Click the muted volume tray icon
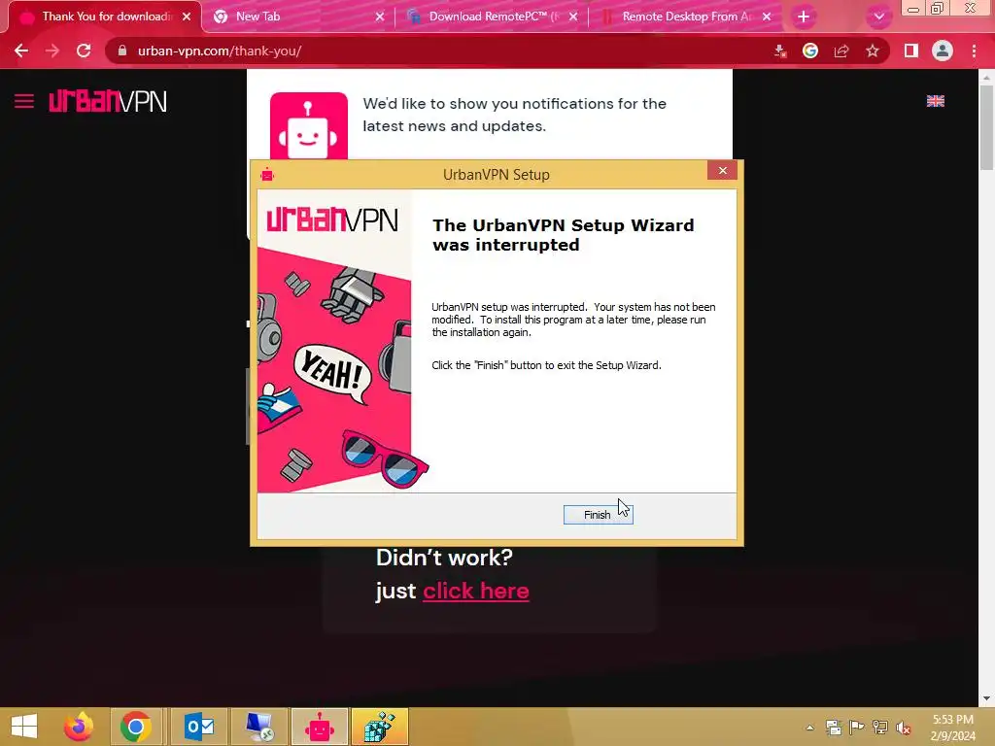This screenshot has height=746, width=995. 904,728
